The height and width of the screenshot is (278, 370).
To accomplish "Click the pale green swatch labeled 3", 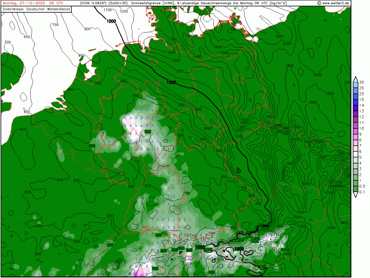I will click(x=355, y=172).
